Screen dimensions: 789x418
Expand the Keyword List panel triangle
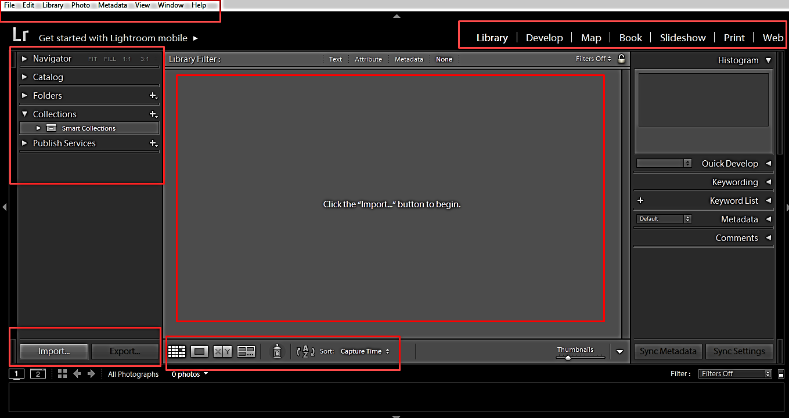(x=768, y=200)
